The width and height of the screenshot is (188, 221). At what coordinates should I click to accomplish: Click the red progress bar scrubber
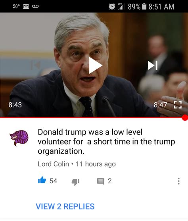pos(185,117)
